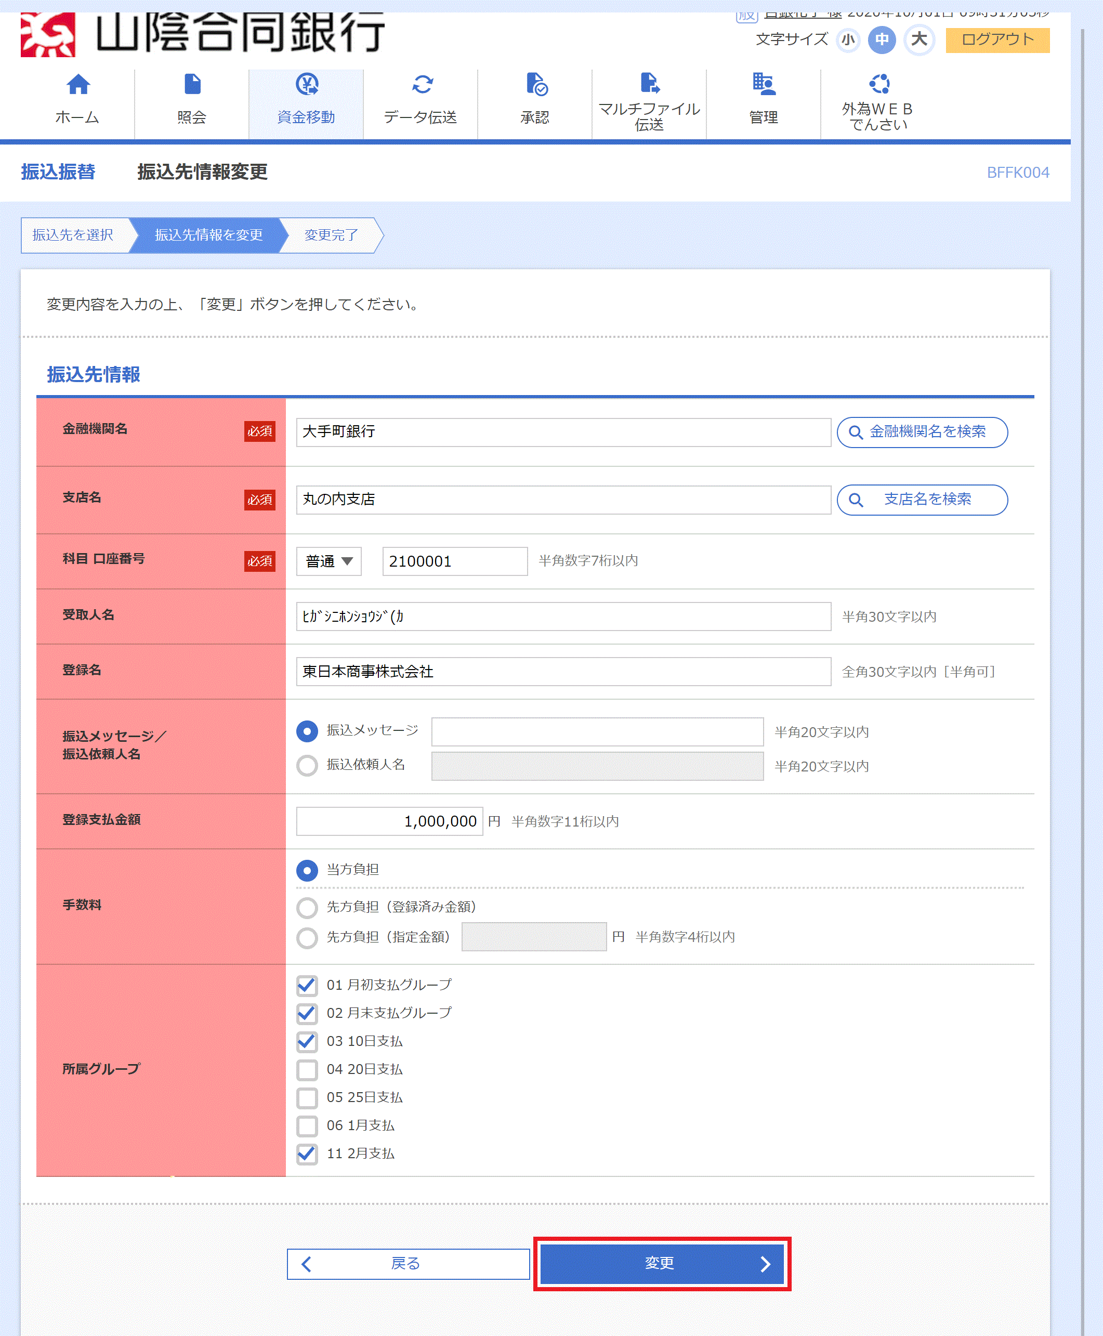Click the right chevron on 変更 button
This screenshot has height=1336, width=1103.
click(x=765, y=1264)
